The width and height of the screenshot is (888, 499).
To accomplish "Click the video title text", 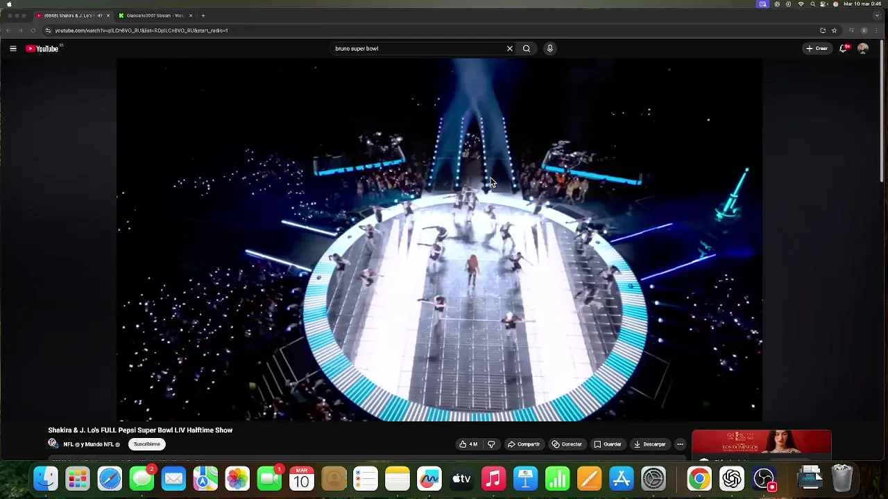I will (140, 430).
